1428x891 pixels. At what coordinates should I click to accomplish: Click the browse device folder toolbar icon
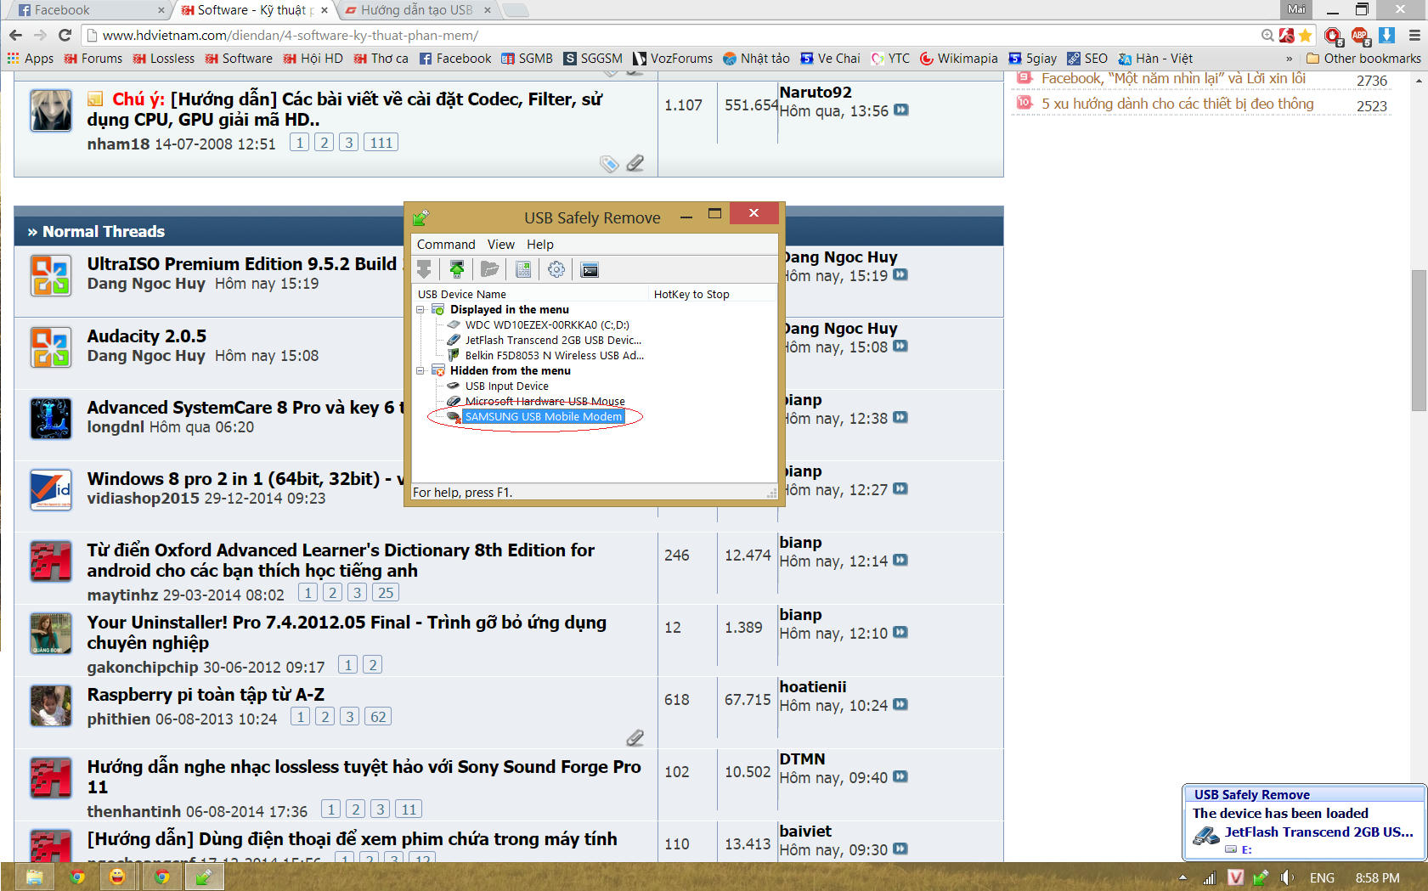(489, 269)
